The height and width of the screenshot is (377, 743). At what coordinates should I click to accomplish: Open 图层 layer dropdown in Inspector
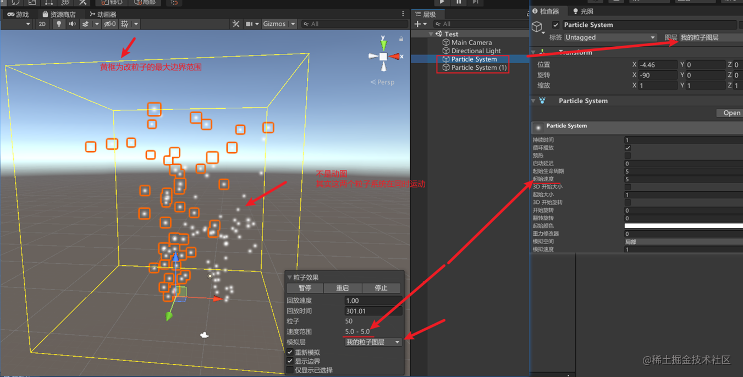point(710,37)
